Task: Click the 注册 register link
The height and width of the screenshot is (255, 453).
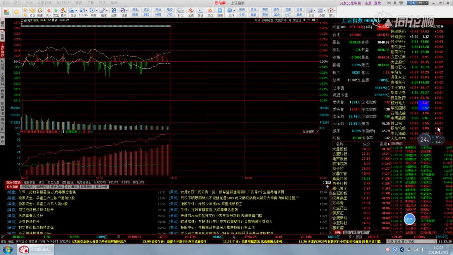Action: tap(368, 3)
